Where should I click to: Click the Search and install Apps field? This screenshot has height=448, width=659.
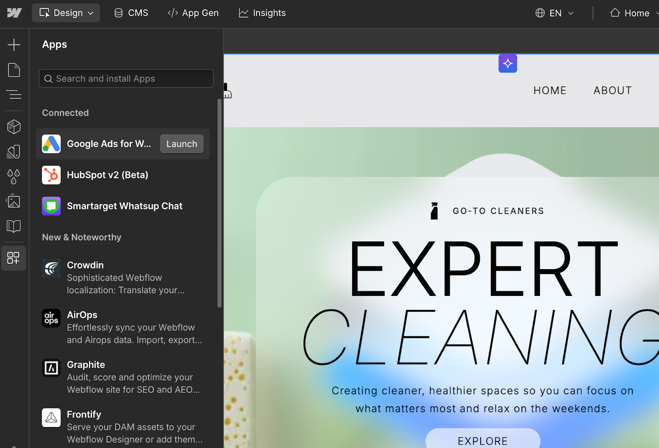[126, 79]
